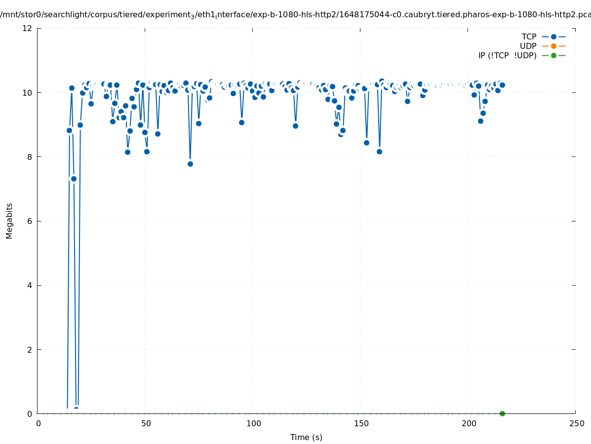The image size is (591, 444).
Task: Click the first TCP data point of the series
Action: point(69,130)
